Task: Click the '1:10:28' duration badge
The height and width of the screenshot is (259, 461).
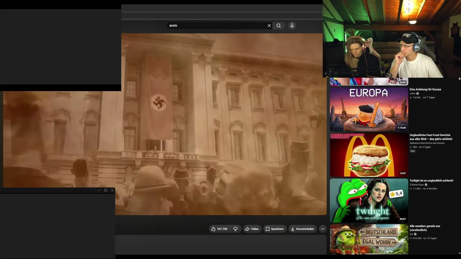Action: (402, 128)
